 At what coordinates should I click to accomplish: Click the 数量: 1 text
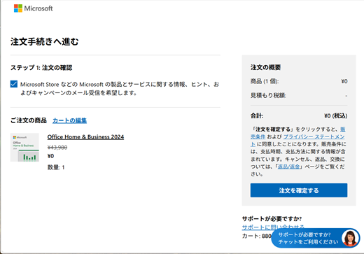pos(56,167)
